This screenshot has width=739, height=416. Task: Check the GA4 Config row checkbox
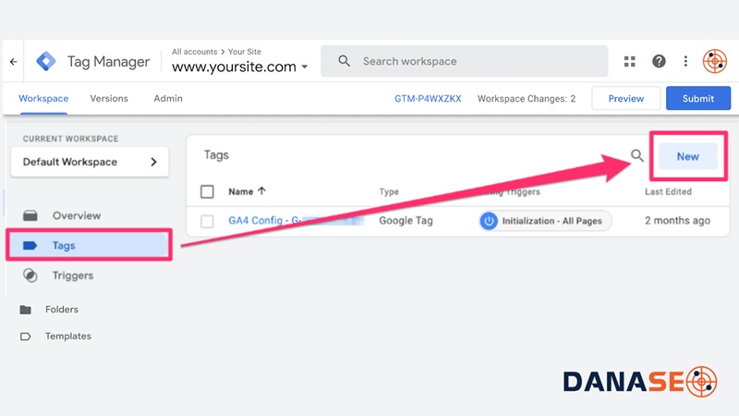[x=207, y=221]
